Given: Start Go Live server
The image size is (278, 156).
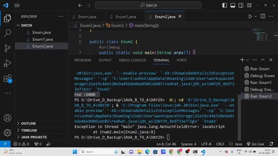Looking at the screenshot, I should 255,144.
